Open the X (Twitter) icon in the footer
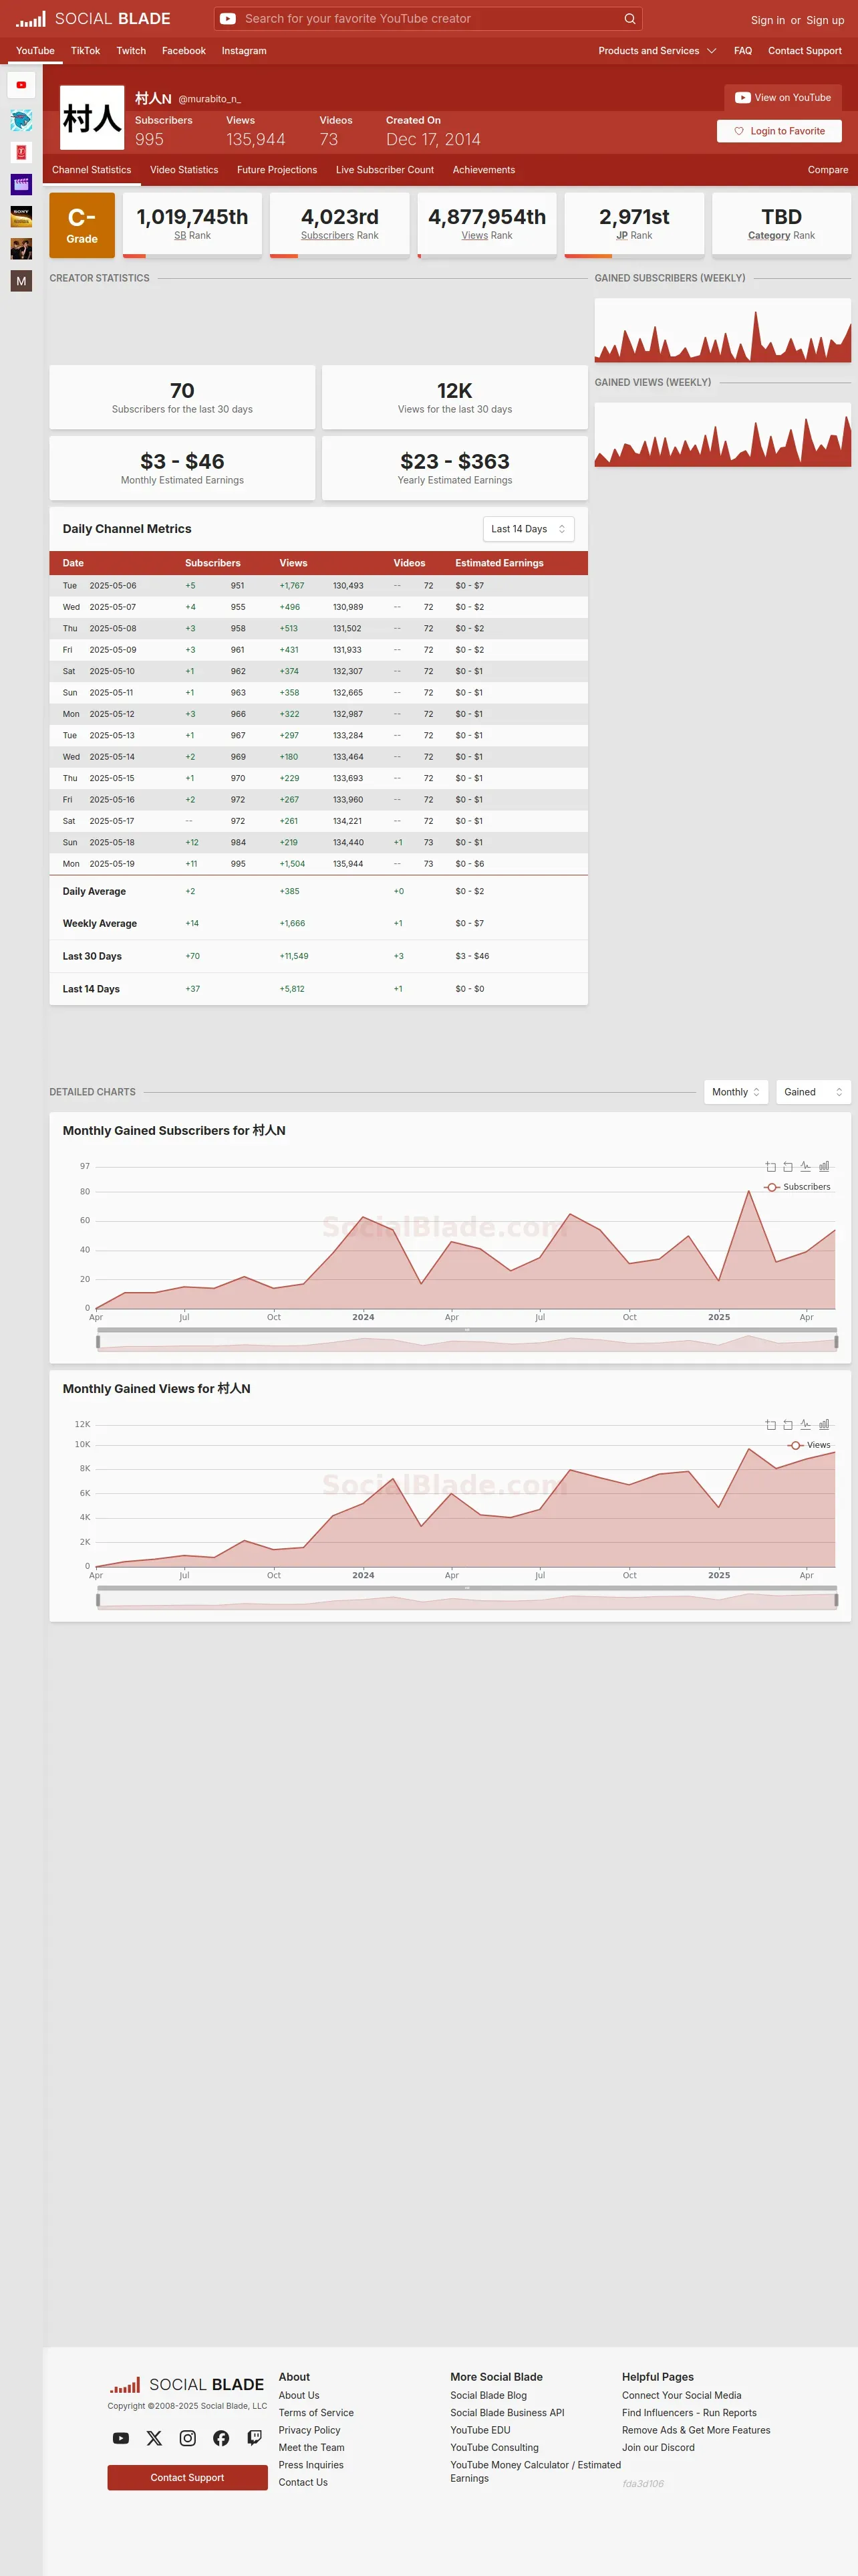The image size is (858, 2576). click(x=154, y=2438)
